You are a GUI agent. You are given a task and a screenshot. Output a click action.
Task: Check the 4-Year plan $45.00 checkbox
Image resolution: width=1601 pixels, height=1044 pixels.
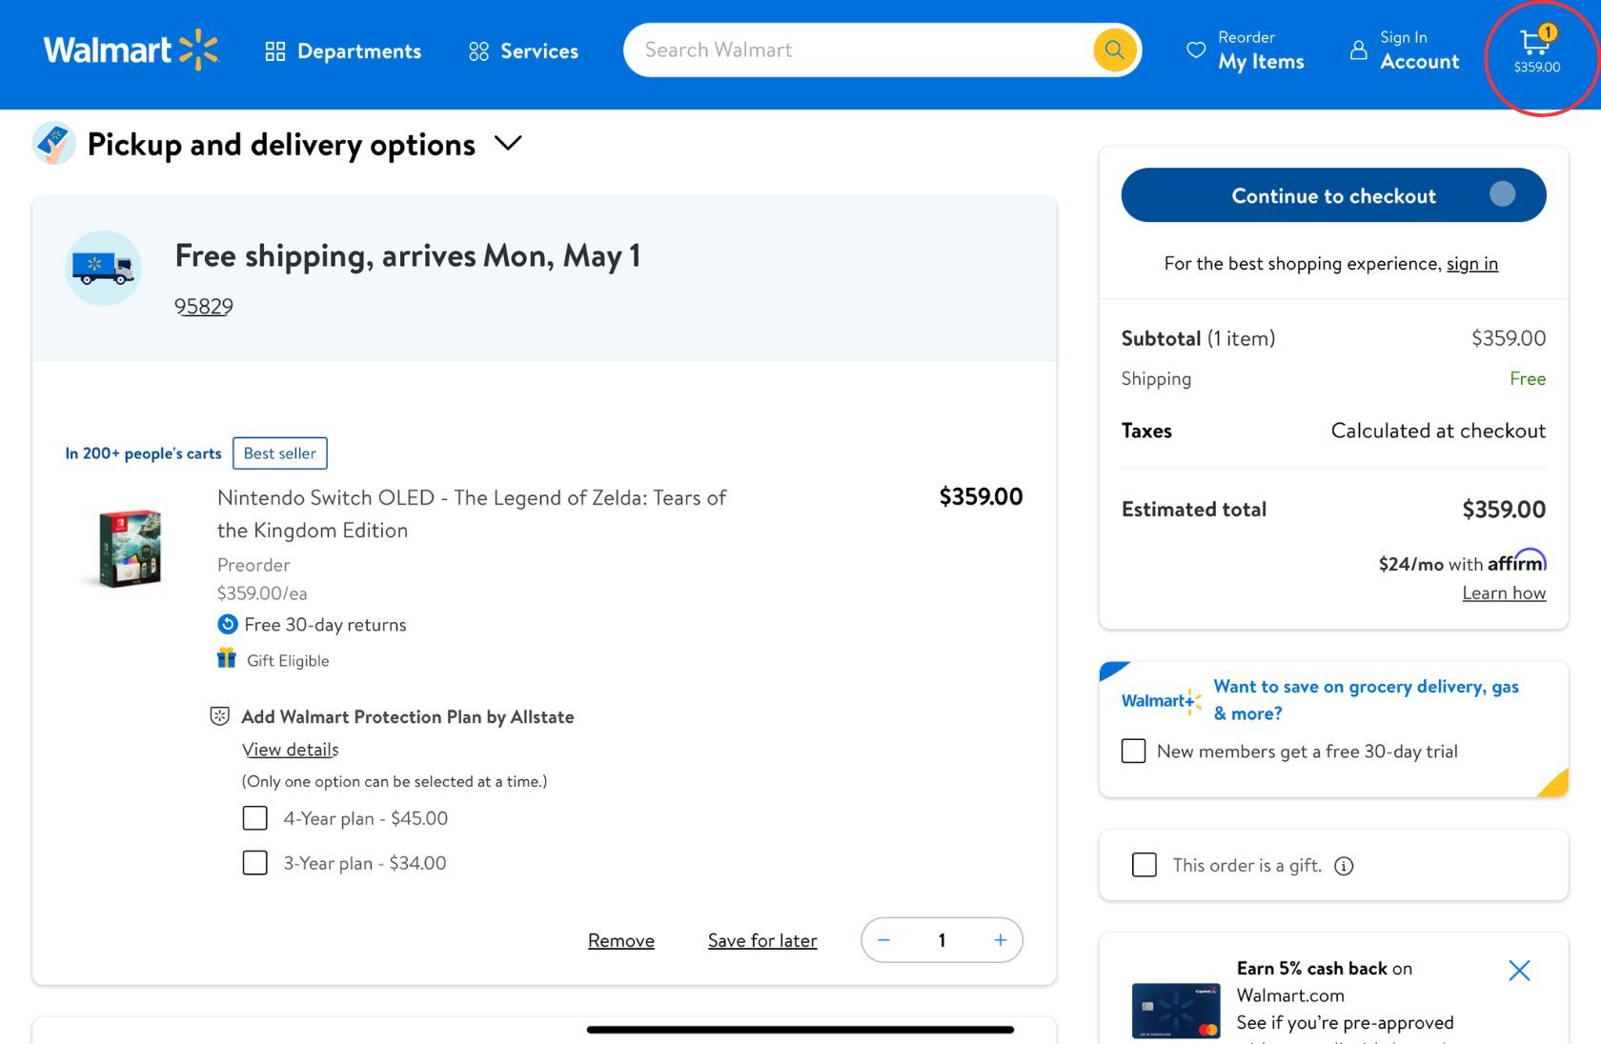(x=254, y=817)
